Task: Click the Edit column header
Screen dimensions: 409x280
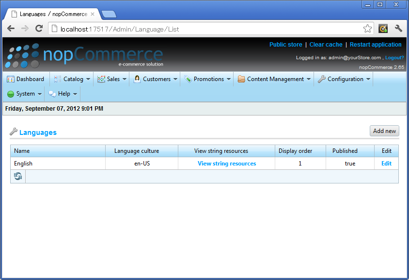Action: [386, 151]
